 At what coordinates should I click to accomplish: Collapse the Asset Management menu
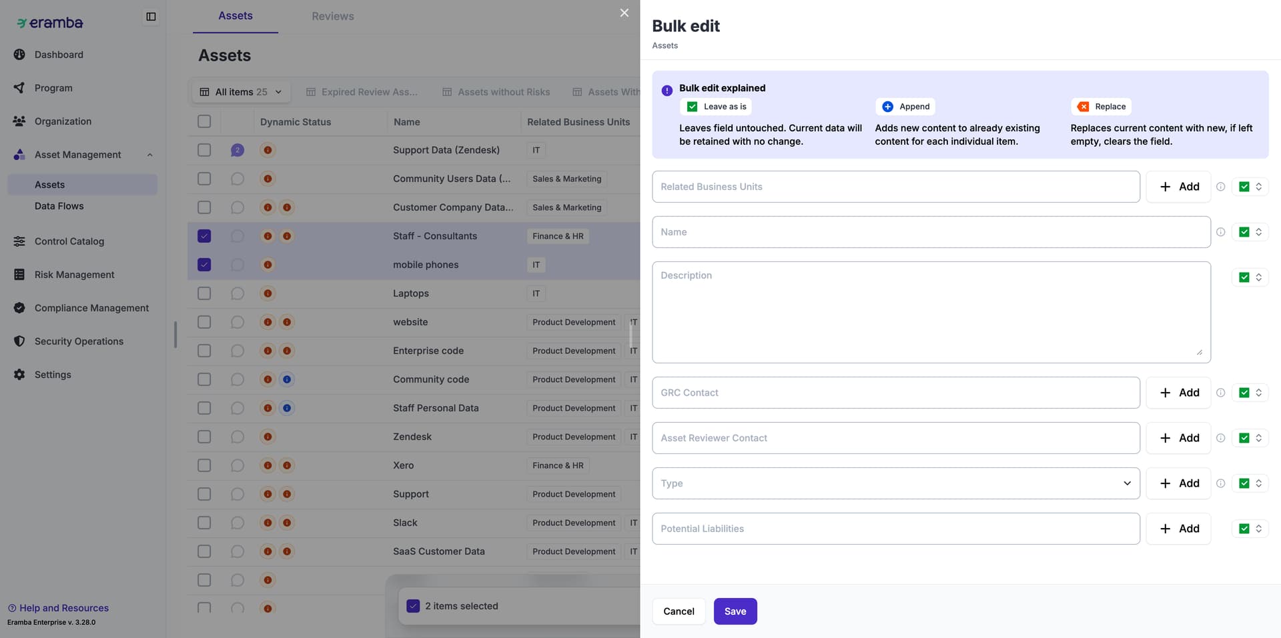[149, 155]
